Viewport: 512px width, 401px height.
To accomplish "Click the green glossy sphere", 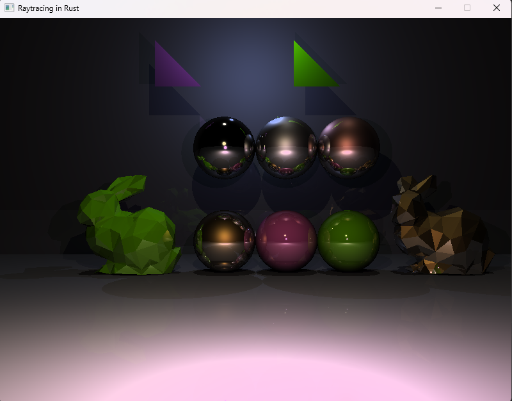I will (x=348, y=240).
